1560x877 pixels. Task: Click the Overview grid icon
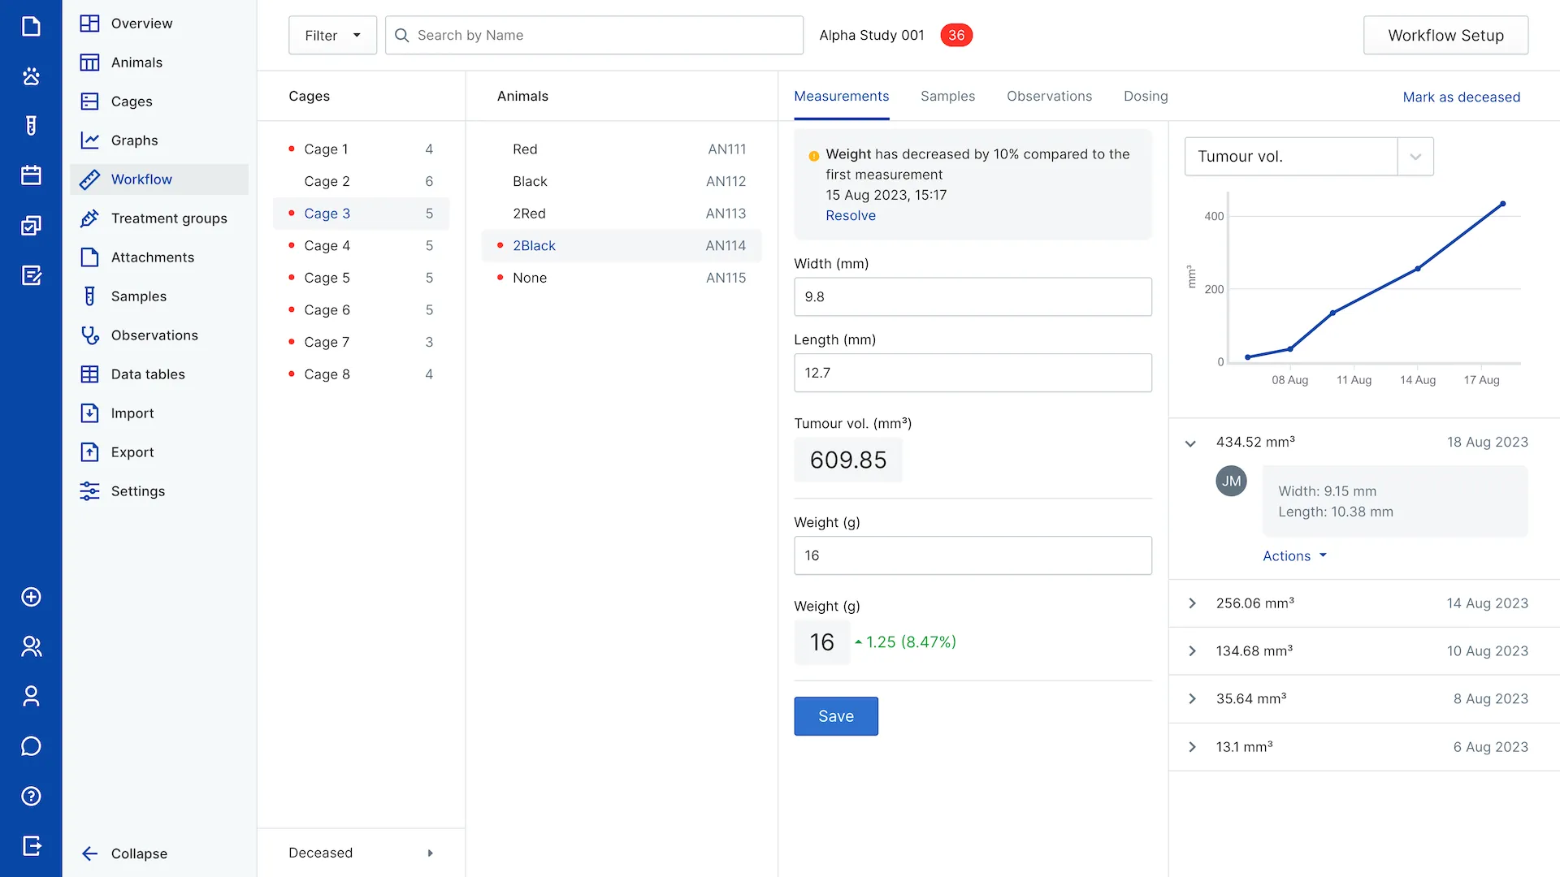(x=89, y=24)
